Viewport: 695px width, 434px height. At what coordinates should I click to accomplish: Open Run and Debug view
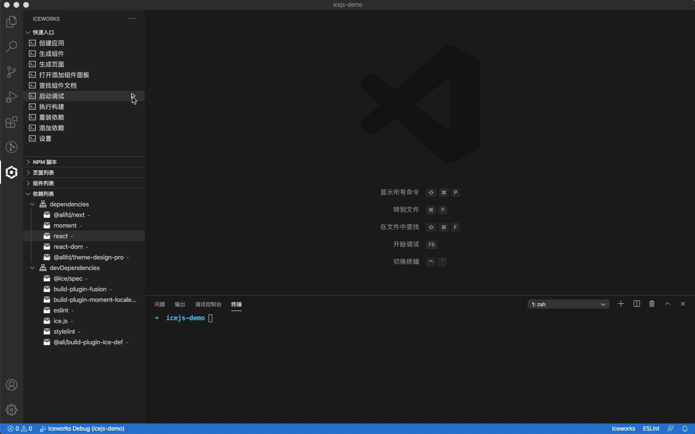click(12, 97)
